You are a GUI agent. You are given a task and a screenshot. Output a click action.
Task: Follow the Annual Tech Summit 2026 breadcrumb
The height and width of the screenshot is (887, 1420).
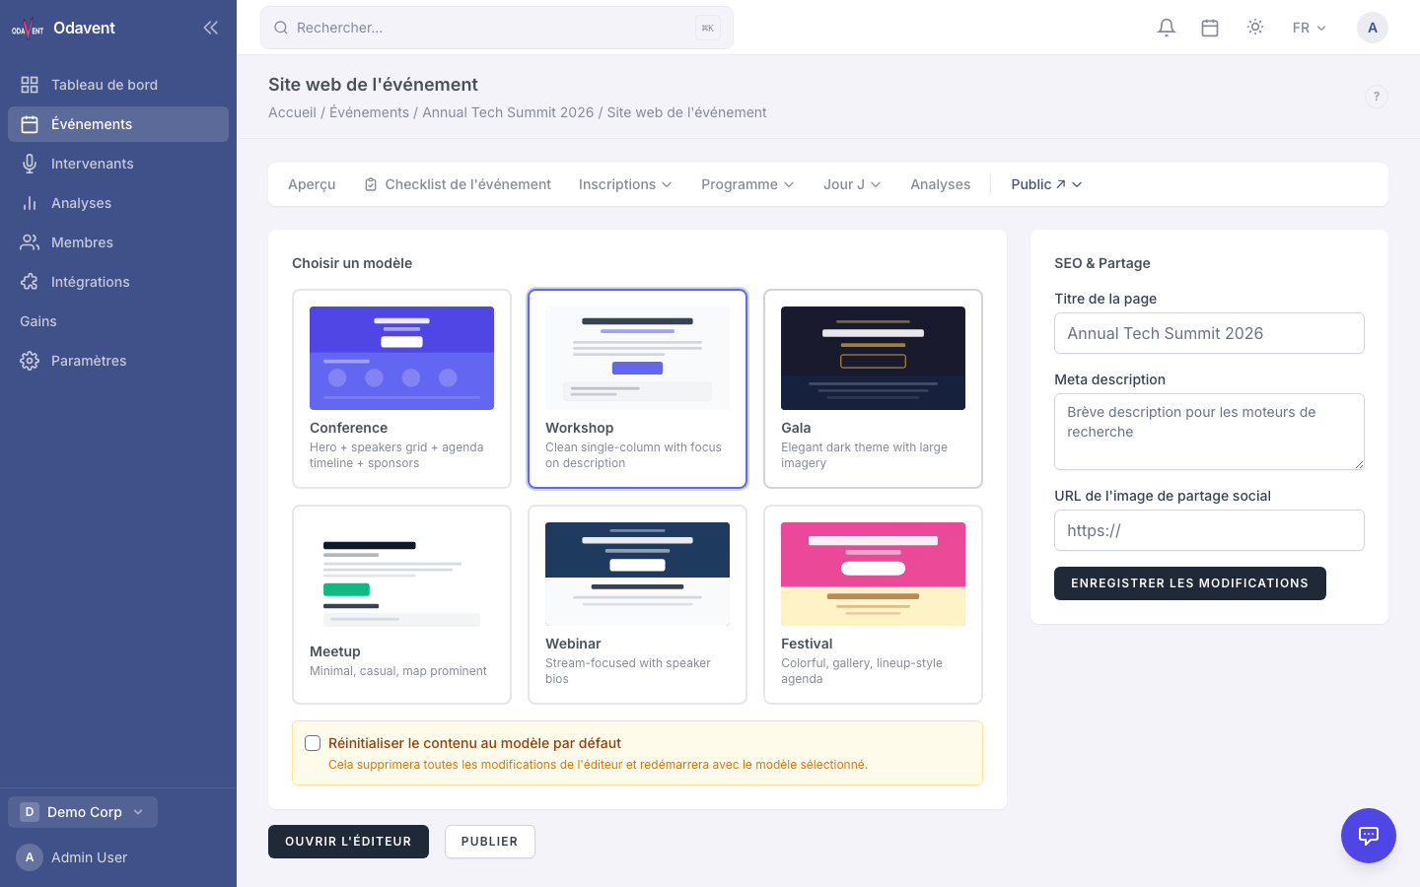pyautogui.click(x=508, y=112)
